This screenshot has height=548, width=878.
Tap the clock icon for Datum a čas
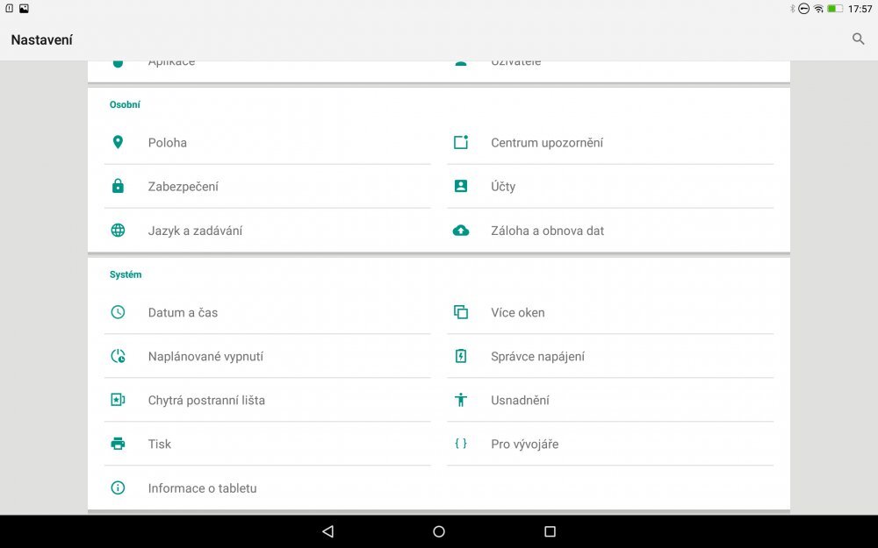[118, 312]
